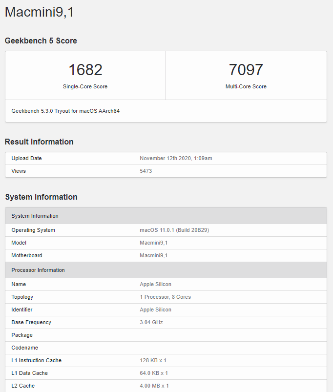Click the Views row label
This screenshot has width=333, height=392.
19,171
